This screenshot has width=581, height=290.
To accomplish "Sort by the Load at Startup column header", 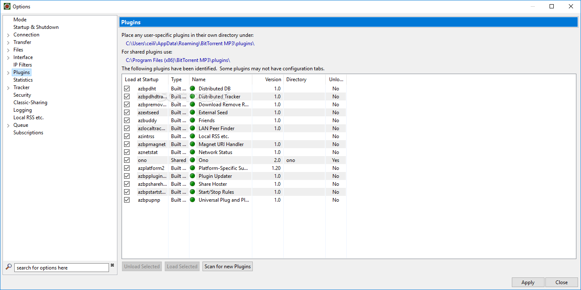I will (145, 80).
